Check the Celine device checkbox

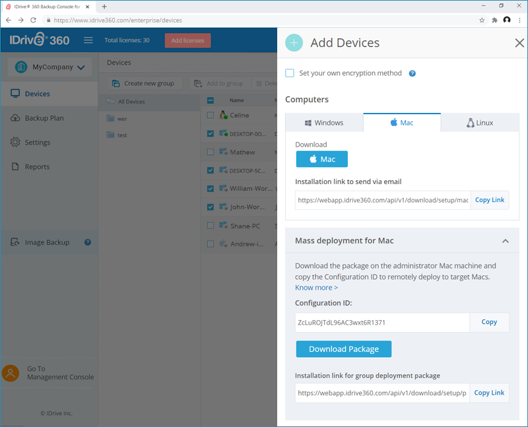(211, 115)
